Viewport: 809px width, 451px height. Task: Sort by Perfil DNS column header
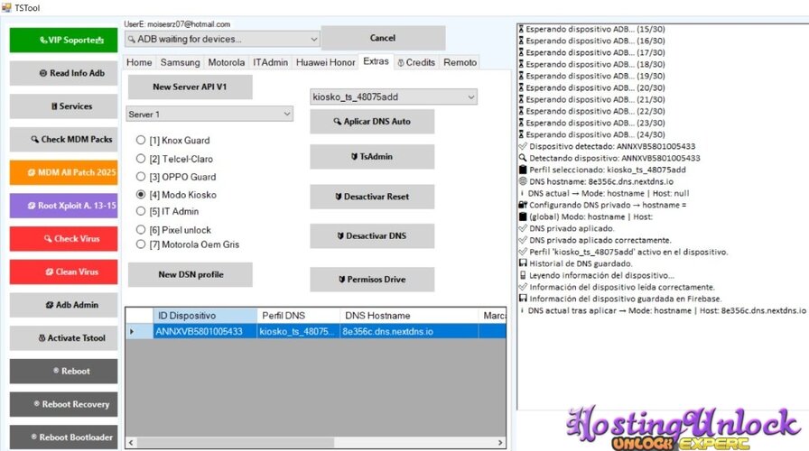[x=298, y=316]
